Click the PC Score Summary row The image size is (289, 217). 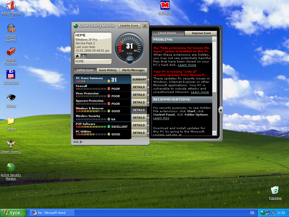[x=102, y=79]
